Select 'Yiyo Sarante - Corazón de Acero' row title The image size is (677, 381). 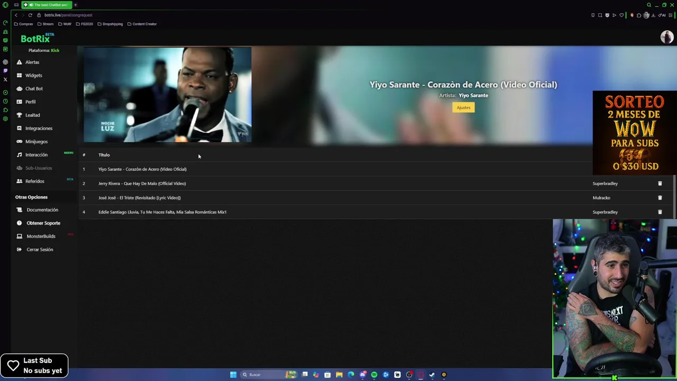[142, 169]
